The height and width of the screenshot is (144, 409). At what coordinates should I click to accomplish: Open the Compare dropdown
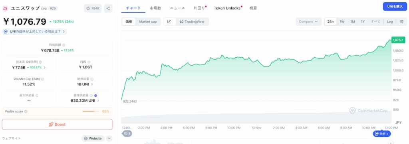point(309,21)
